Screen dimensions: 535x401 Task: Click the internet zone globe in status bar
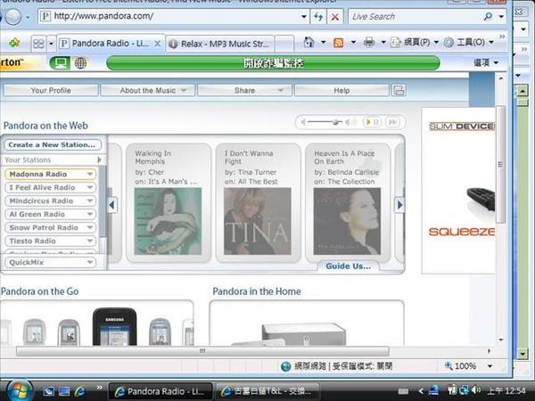coord(285,366)
